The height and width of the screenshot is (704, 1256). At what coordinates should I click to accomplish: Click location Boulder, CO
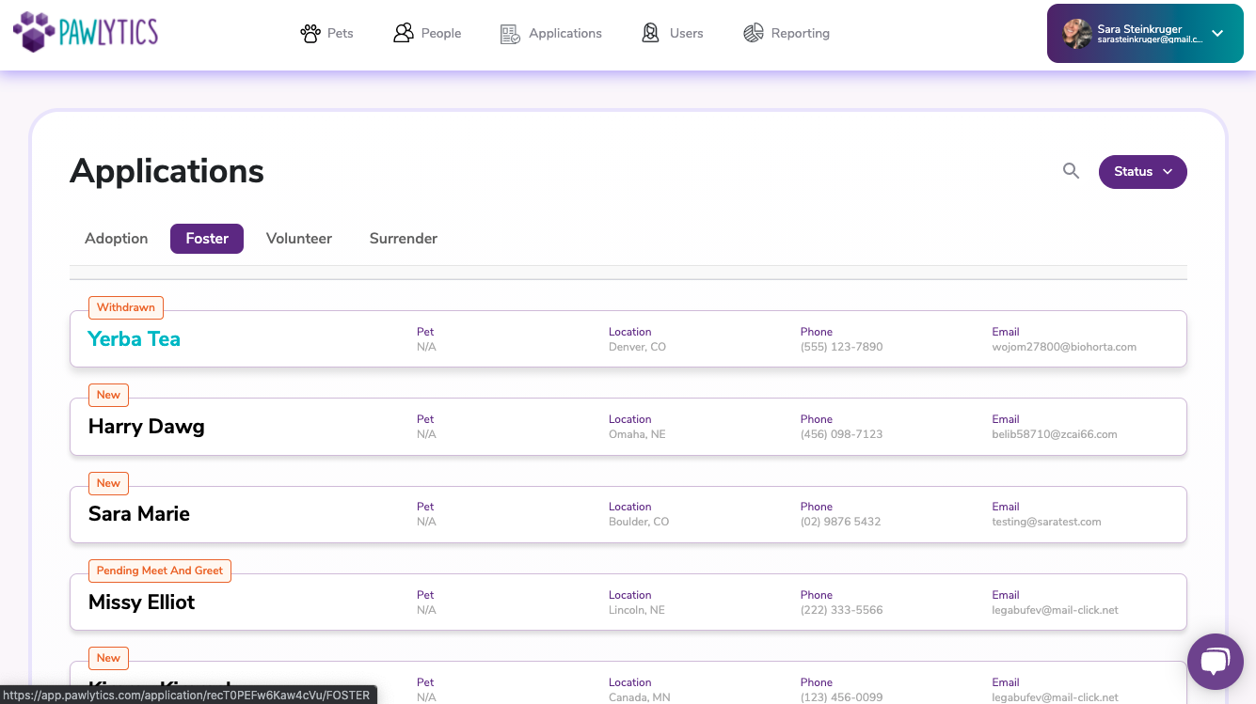639,522
